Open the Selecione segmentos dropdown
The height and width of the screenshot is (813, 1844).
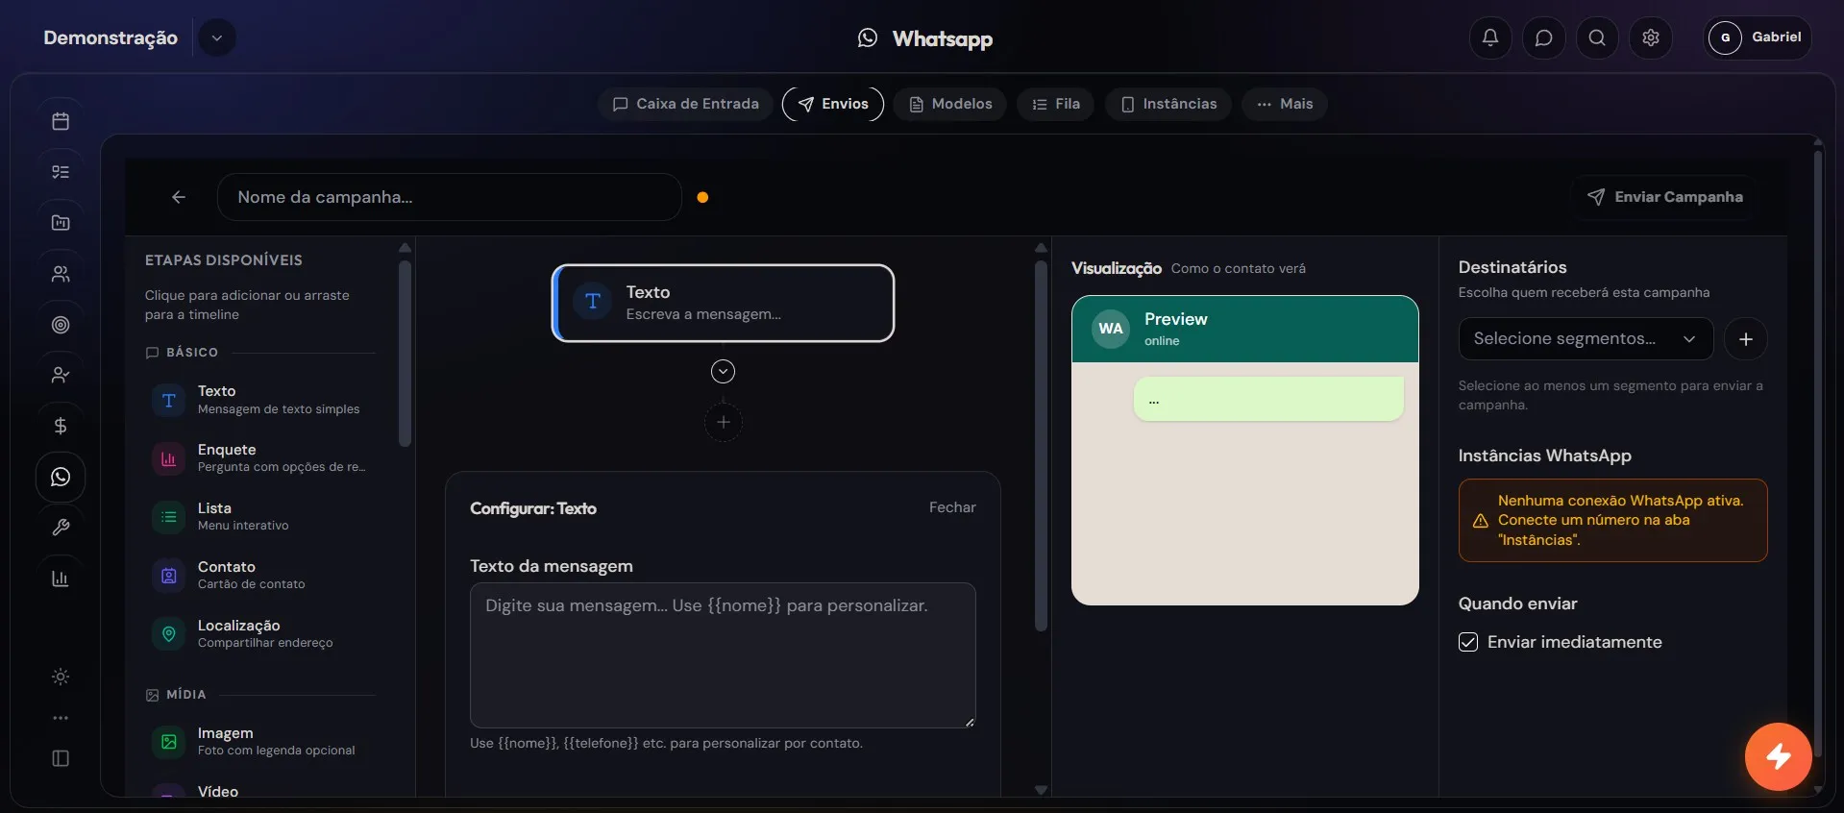coord(1586,339)
